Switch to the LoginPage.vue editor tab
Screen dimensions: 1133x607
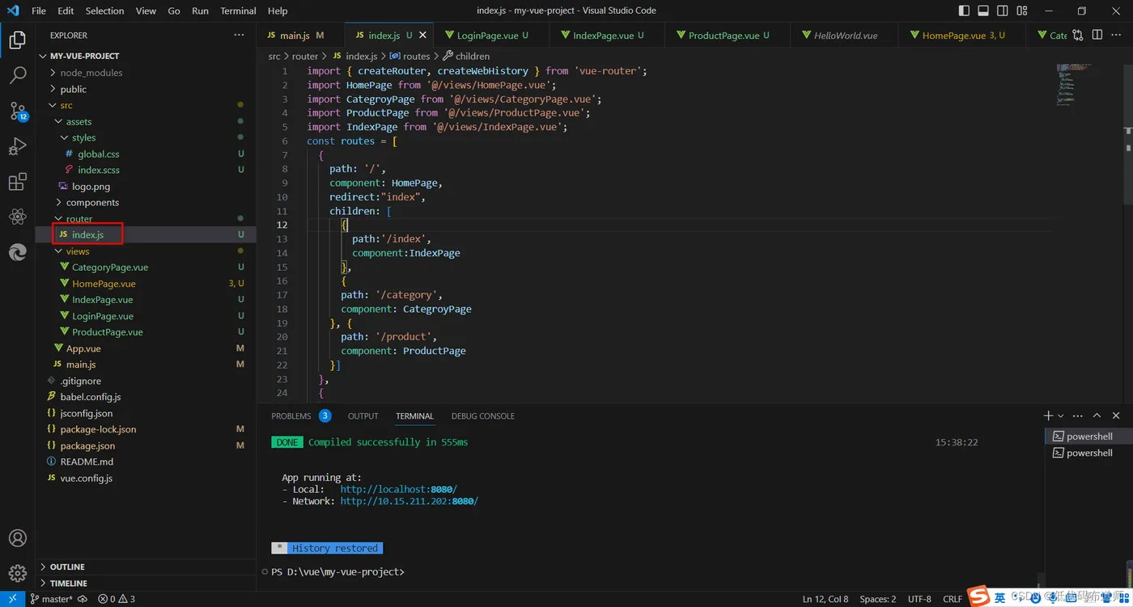(x=492, y=36)
